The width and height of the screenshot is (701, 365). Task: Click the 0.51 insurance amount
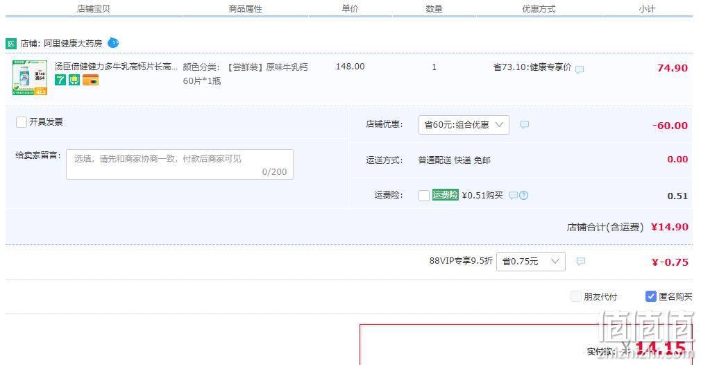pos(677,196)
